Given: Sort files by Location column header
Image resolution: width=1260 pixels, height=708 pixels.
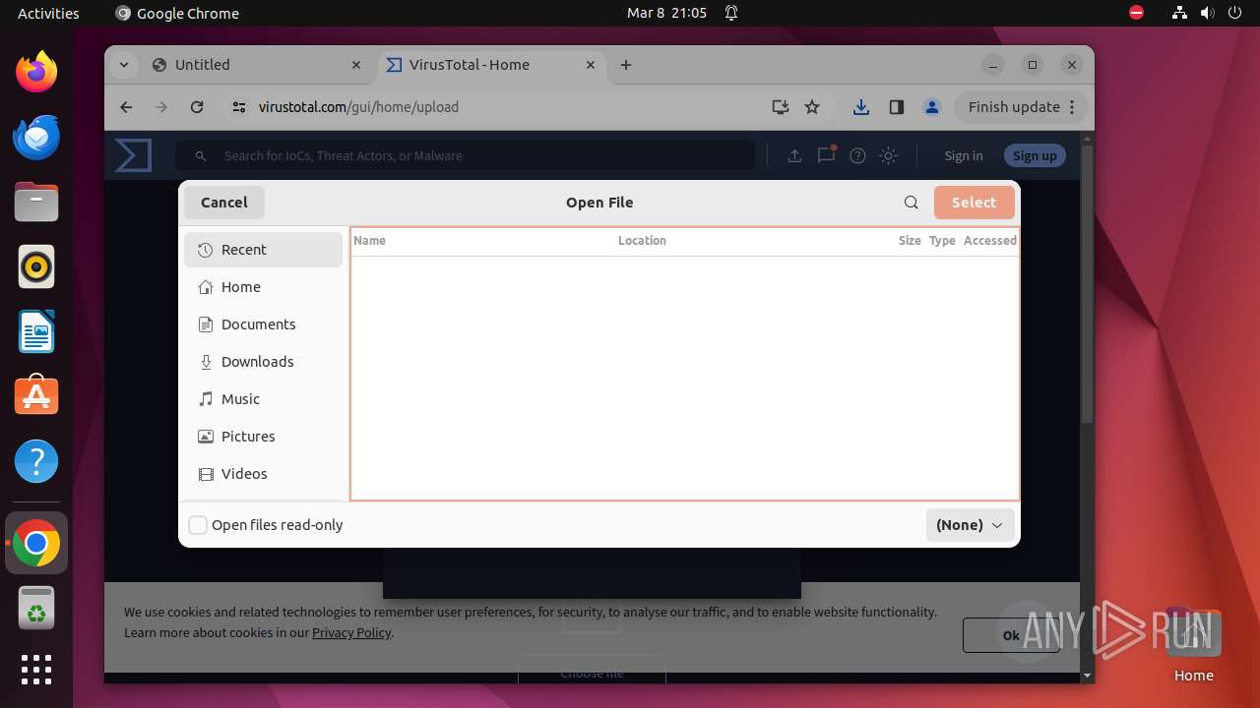Looking at the screenshot, I should pos(642,240).
